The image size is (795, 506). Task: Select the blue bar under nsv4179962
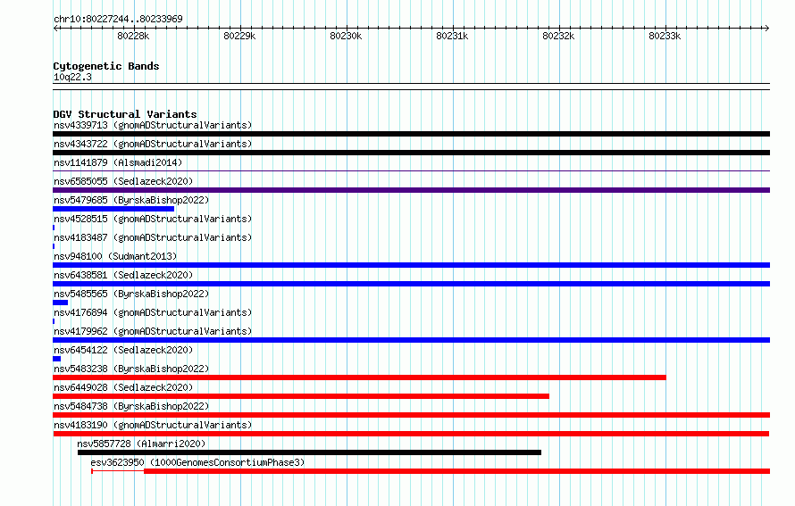pos(411,340)
